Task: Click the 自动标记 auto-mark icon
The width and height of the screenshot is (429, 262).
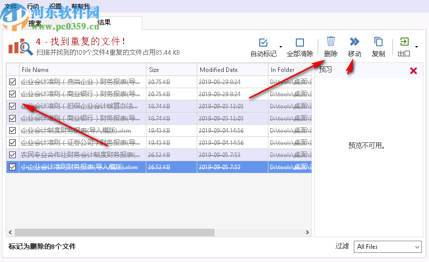Action: [263, 43]
